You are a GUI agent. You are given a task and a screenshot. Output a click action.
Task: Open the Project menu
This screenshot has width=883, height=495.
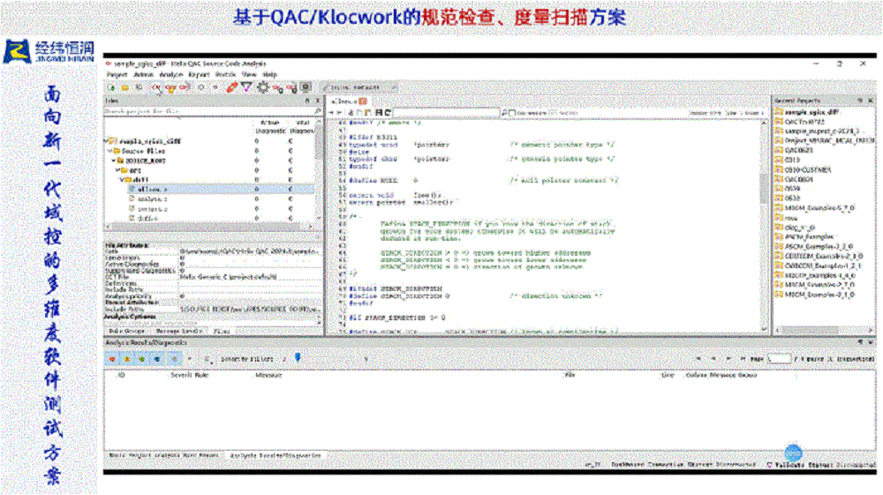coord(117,74)
